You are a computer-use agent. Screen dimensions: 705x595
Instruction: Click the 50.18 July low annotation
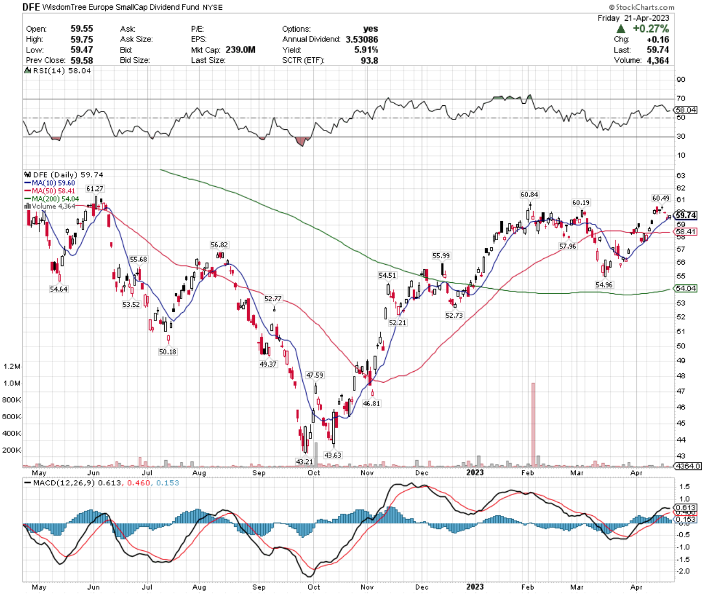[168, 352]
